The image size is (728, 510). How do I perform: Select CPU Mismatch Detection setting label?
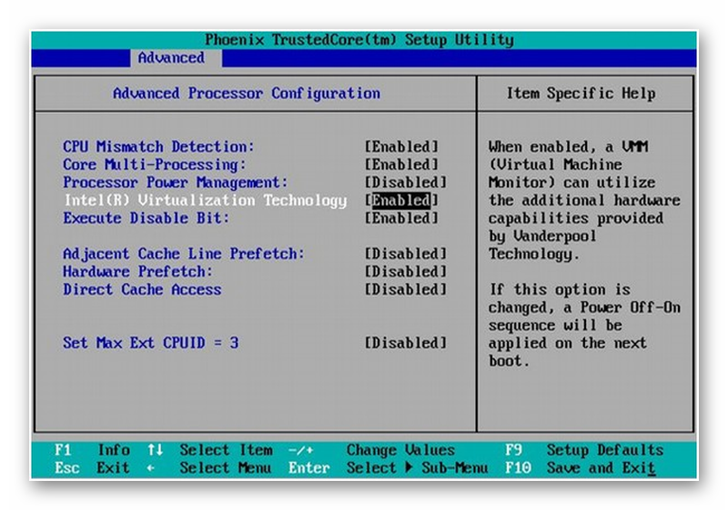click(158, 146)
